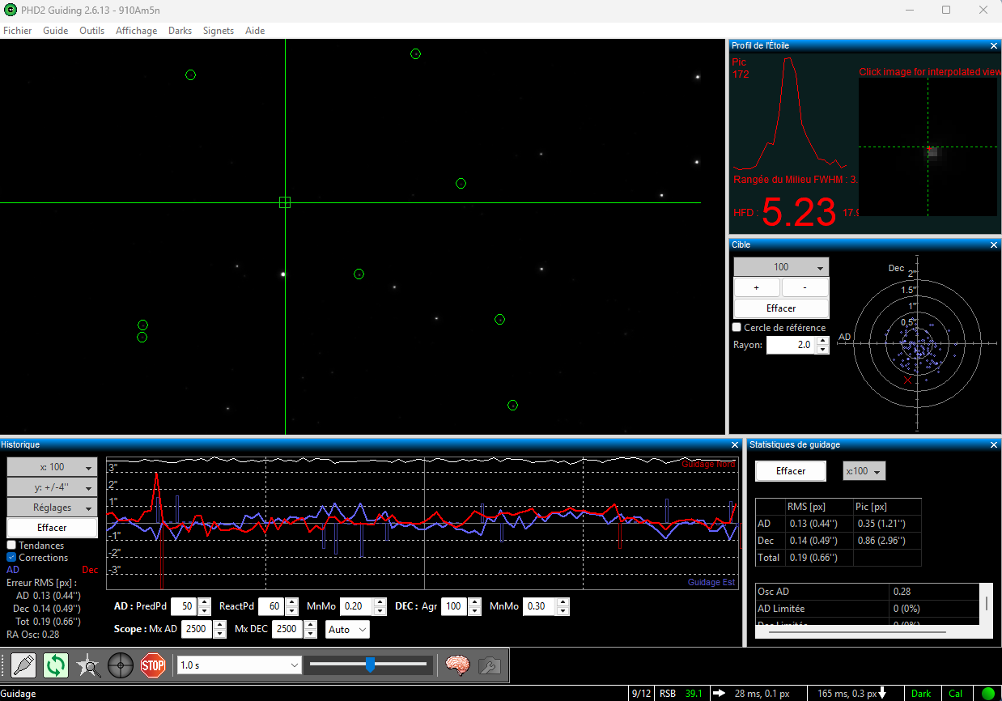
Task: Click the DEC MnMo field showing 0.30
Action: 538,606
